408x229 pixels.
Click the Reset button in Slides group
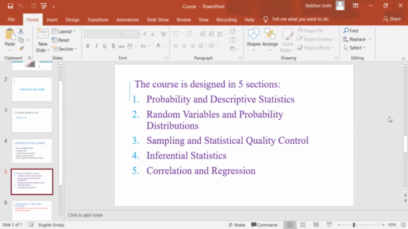[61, 40]
